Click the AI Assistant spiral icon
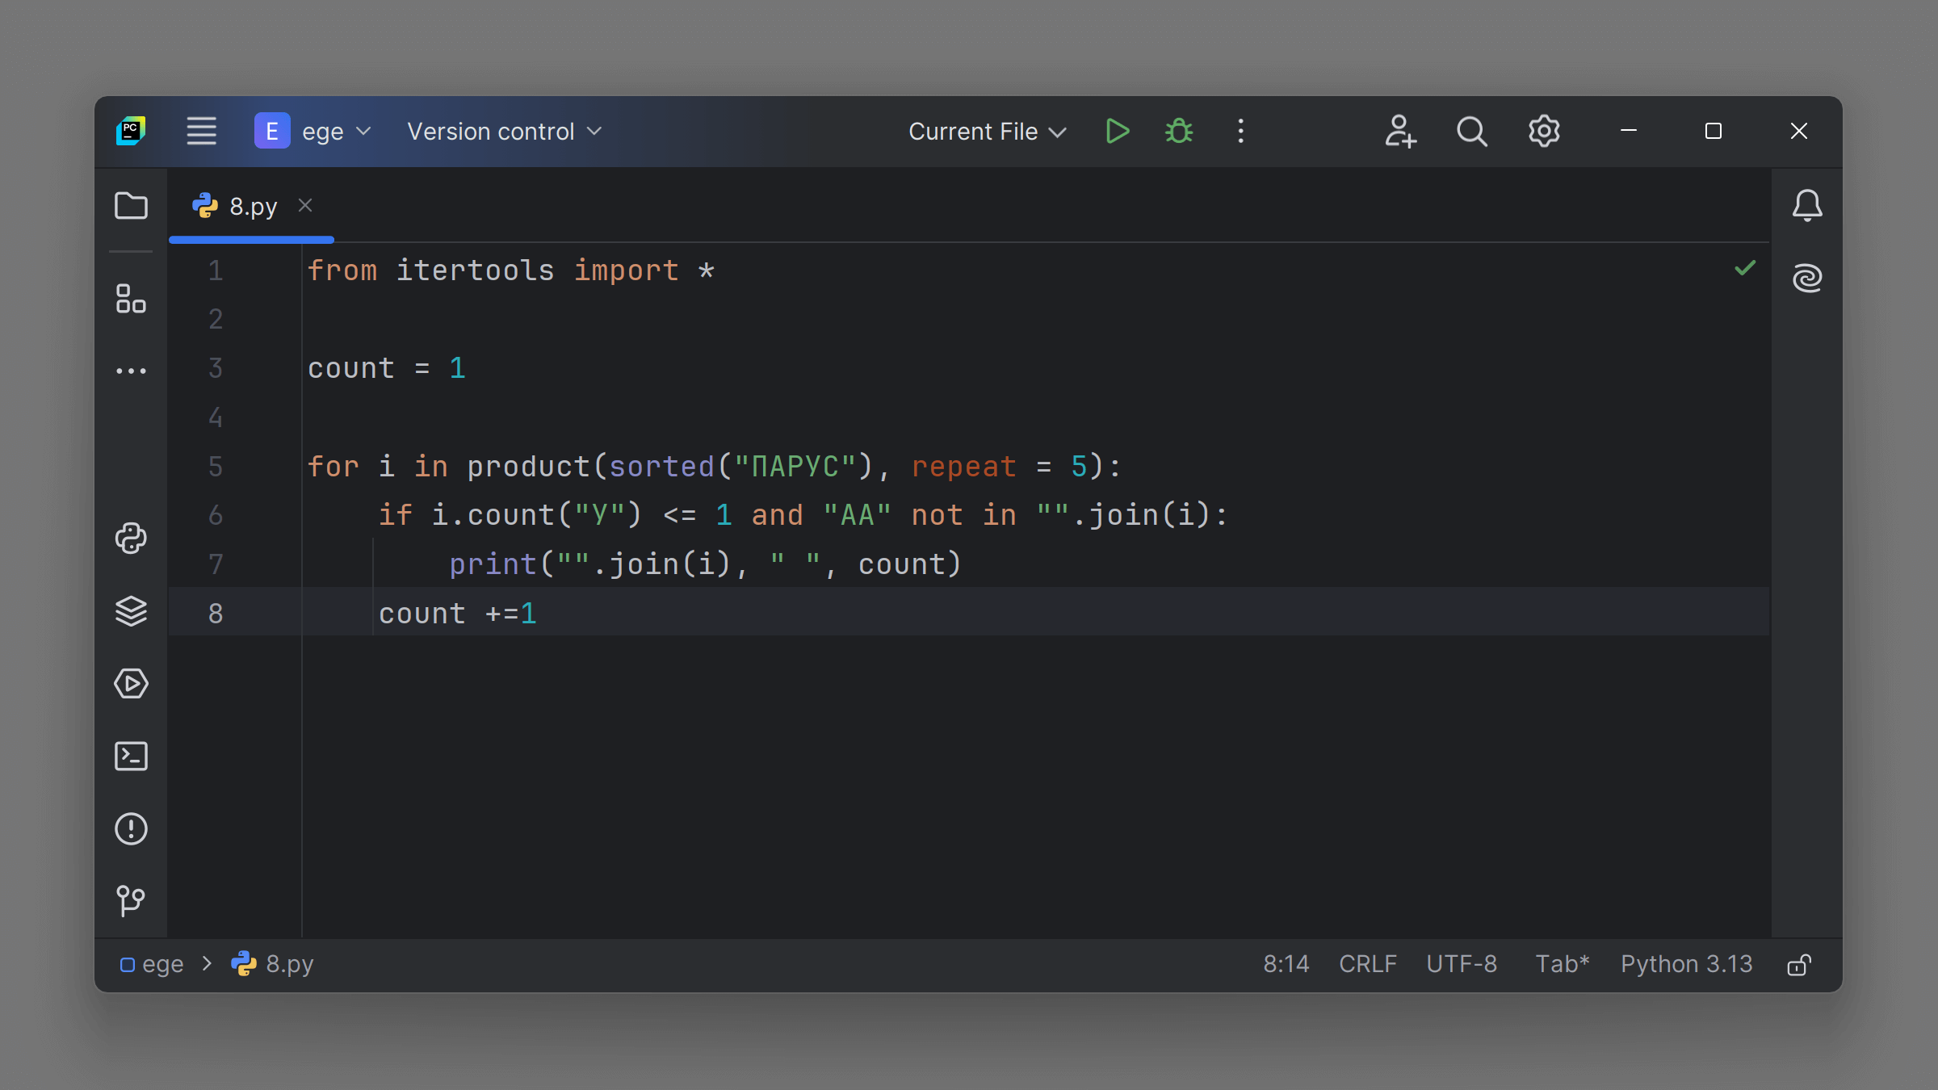The height and width of the screenshot is (1090, 1938). pyautogui.click(x=1807, y=279)
